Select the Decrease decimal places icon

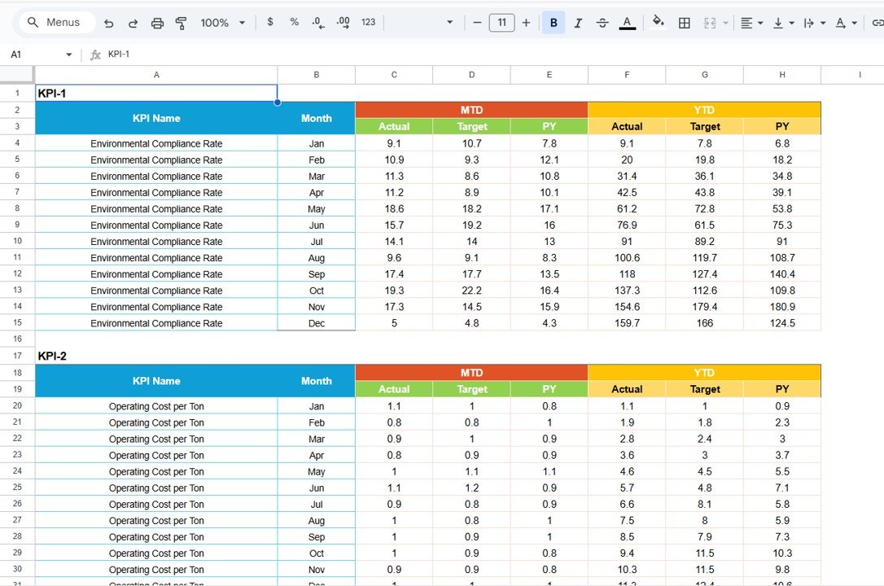(x=317, y=22)
